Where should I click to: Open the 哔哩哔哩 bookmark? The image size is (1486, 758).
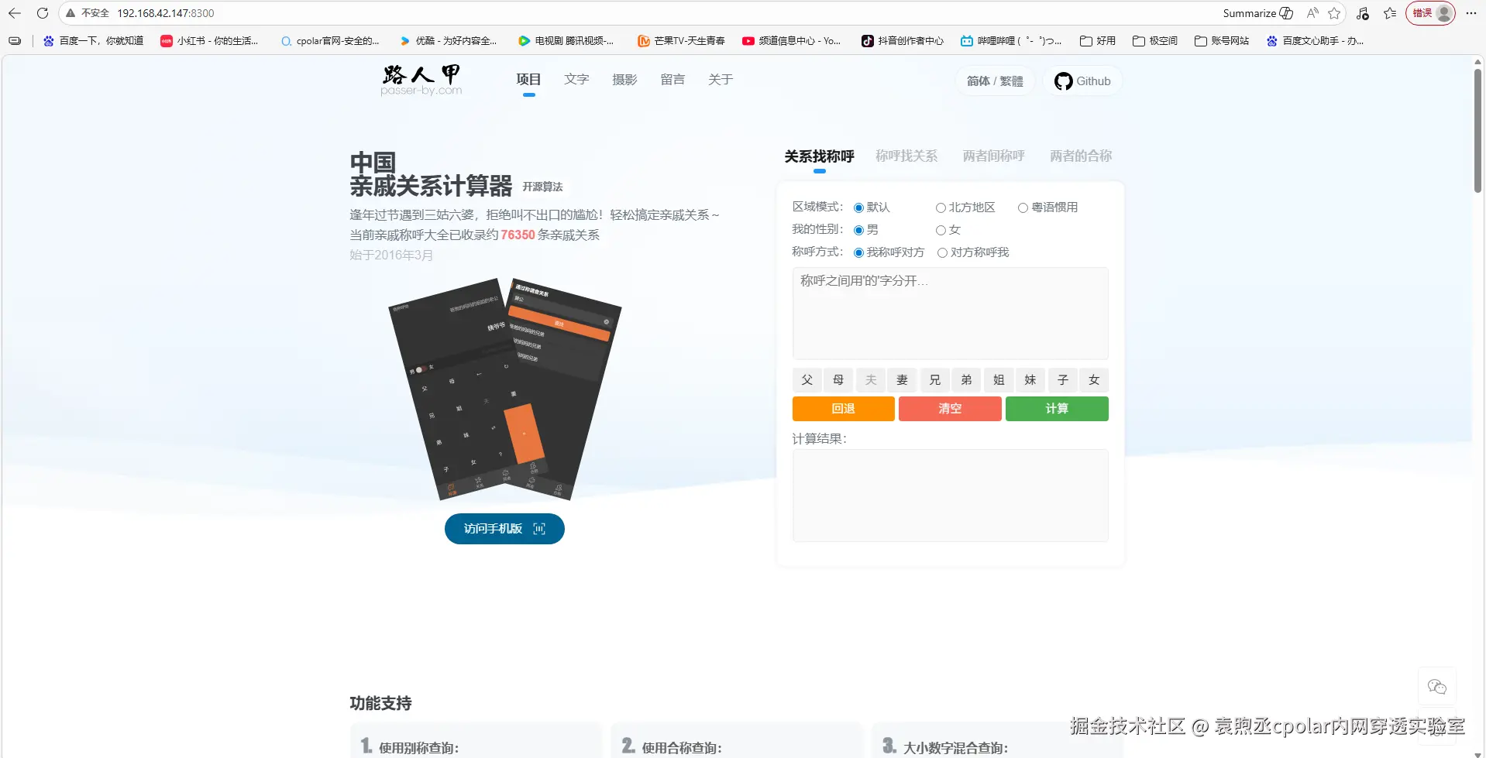click(x=1011, y=41)
